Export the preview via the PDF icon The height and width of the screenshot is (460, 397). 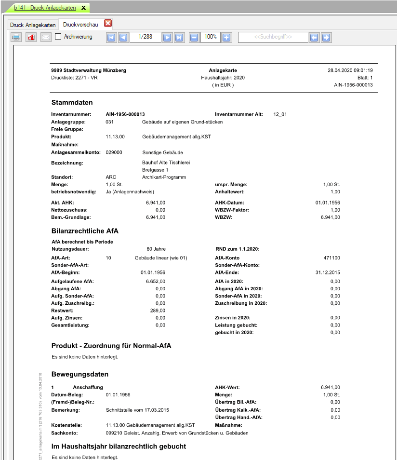pos(31,37)
